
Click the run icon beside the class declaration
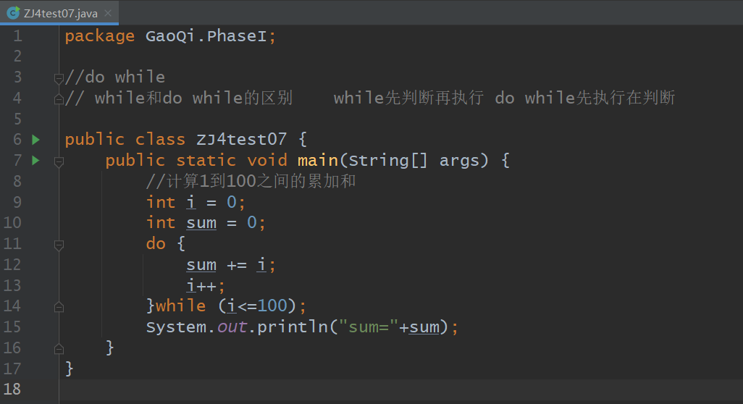tap(35, 139)
